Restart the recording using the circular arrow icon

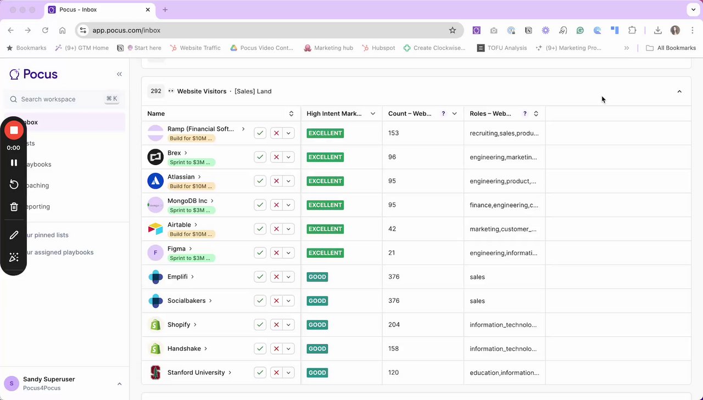14,185
